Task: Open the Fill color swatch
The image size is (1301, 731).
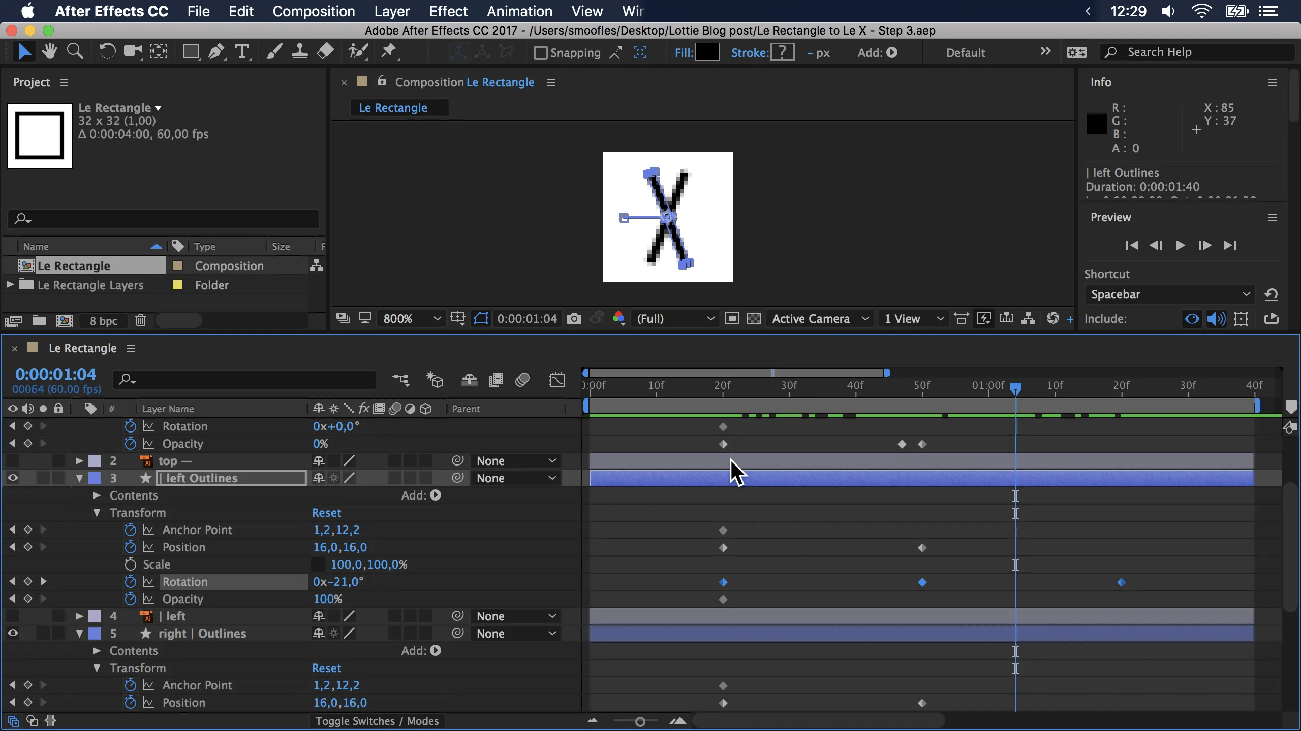Action: tap(707, 52)
